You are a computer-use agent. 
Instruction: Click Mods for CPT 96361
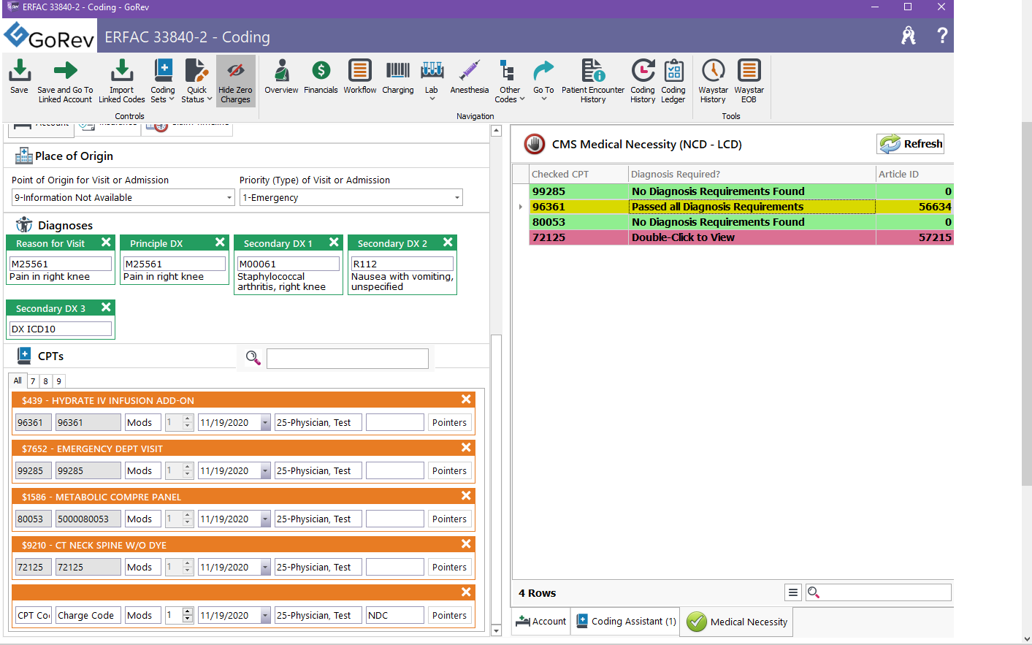coord(143,422)
